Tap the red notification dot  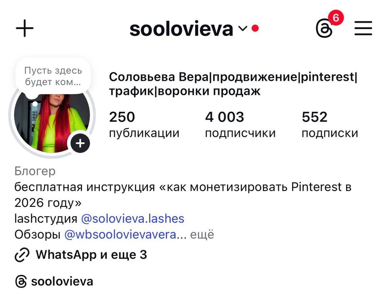point(255,28)
